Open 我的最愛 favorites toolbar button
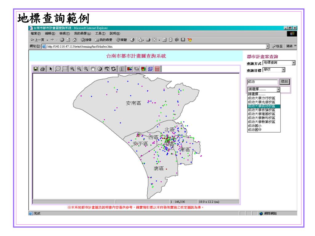Screen dimensions: 315x236 [x=104, y=40]
